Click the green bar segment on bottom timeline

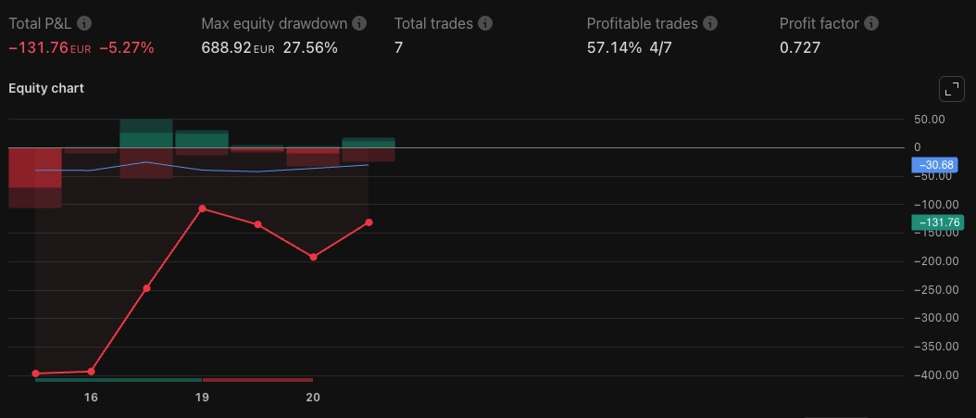click(x=119, y=380)
